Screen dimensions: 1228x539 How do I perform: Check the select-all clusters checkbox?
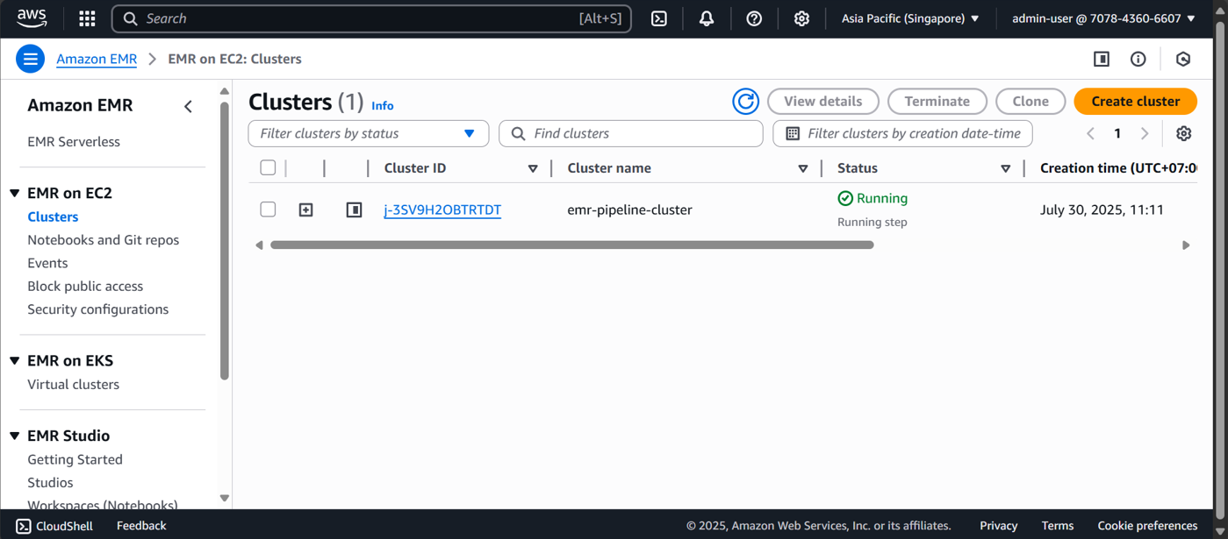coord(268,167)
